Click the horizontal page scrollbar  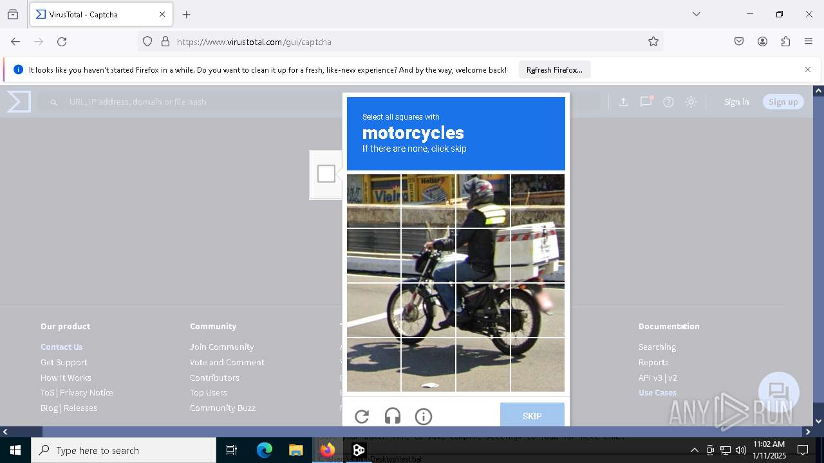point(407,432)
